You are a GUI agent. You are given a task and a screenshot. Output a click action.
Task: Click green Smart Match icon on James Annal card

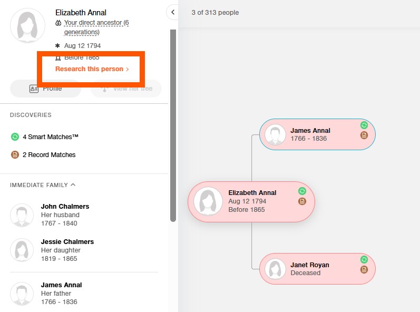364,125
